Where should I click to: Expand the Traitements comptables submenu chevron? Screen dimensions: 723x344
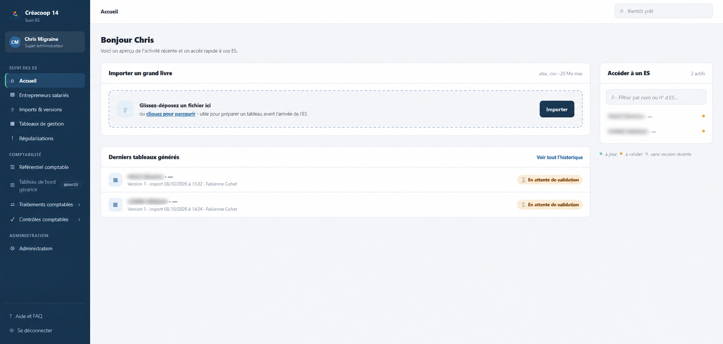pyautogui.click(x=80, y=204)
